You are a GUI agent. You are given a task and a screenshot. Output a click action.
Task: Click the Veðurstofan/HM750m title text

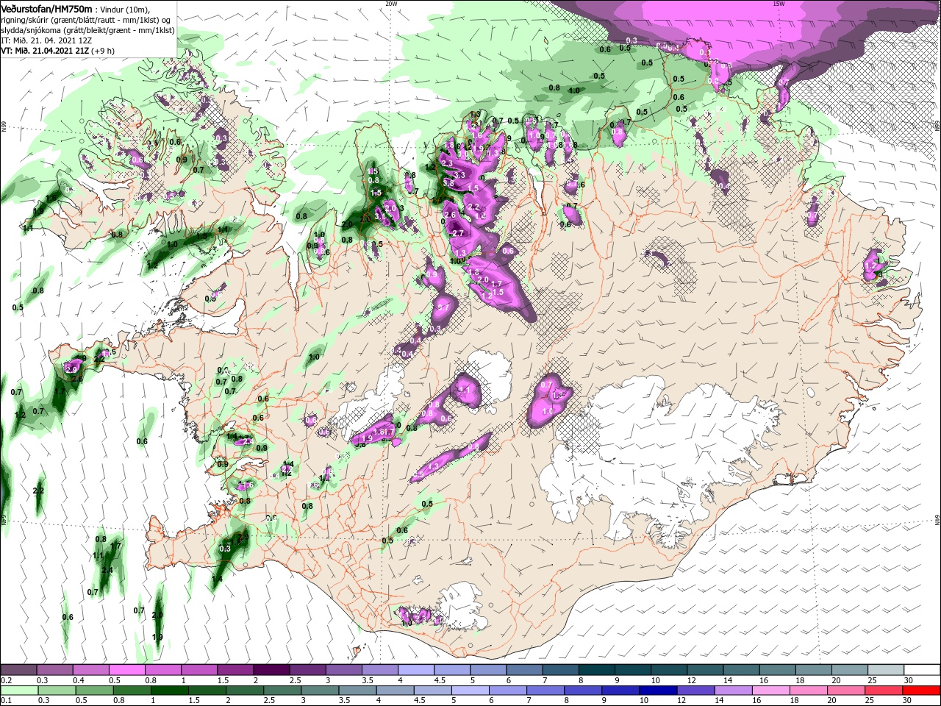point(47,8)
